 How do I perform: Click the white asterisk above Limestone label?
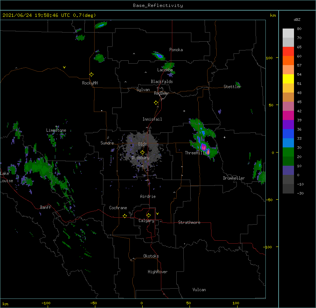pos(56,127)
